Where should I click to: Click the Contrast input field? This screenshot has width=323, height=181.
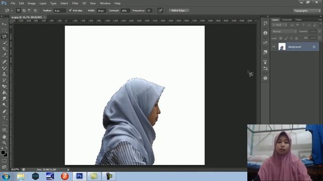(x=125, y=11)
